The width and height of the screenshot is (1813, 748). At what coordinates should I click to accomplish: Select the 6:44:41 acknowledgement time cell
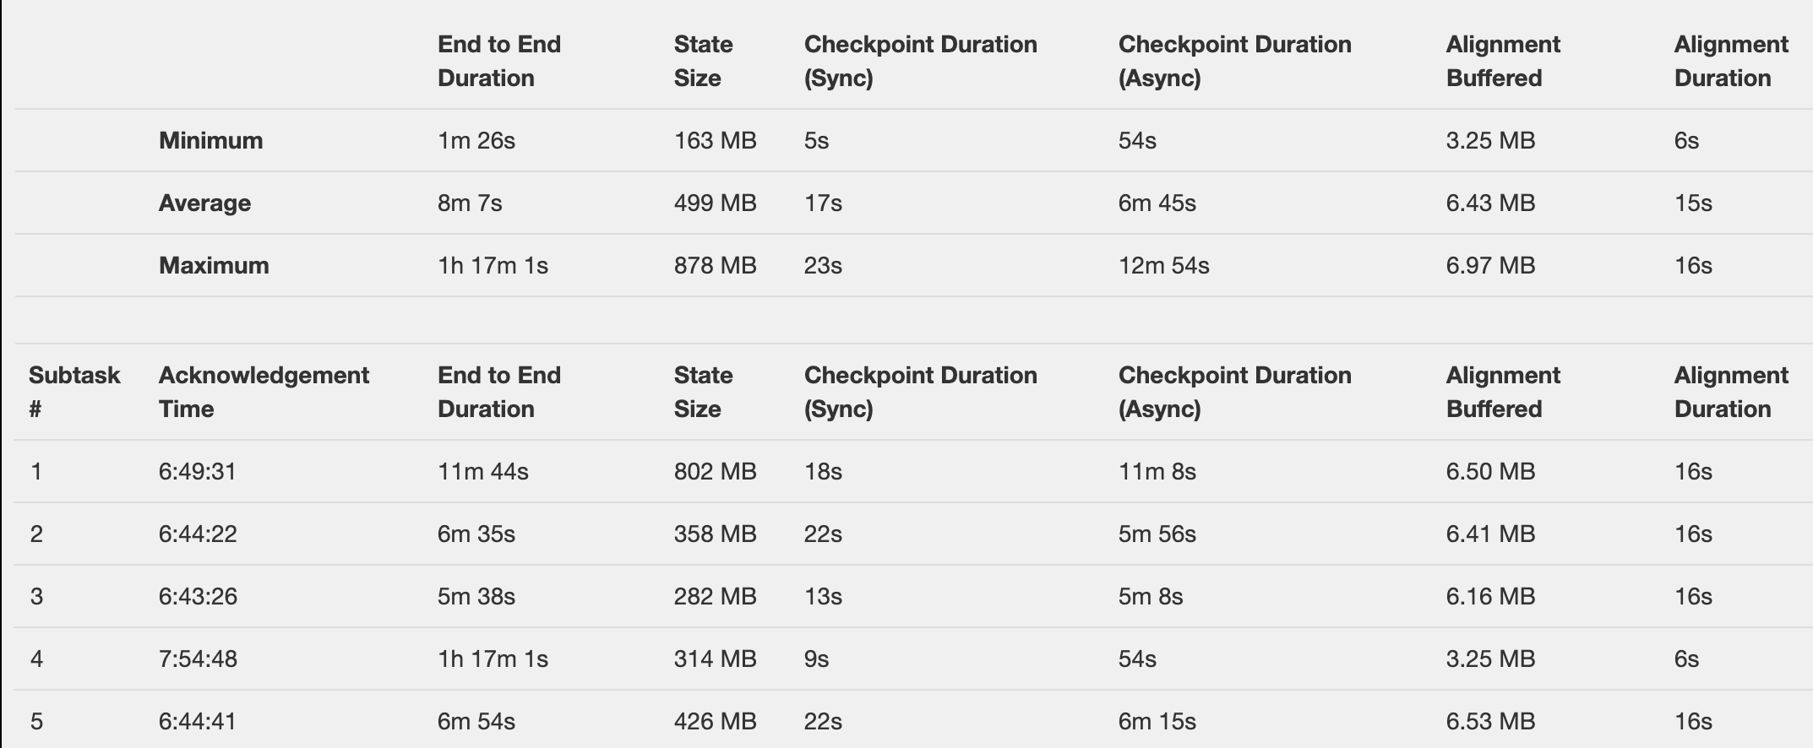point(198,721)
